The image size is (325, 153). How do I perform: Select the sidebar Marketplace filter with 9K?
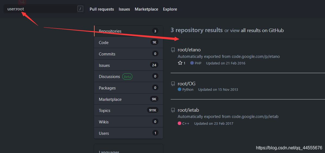point(129,99)
